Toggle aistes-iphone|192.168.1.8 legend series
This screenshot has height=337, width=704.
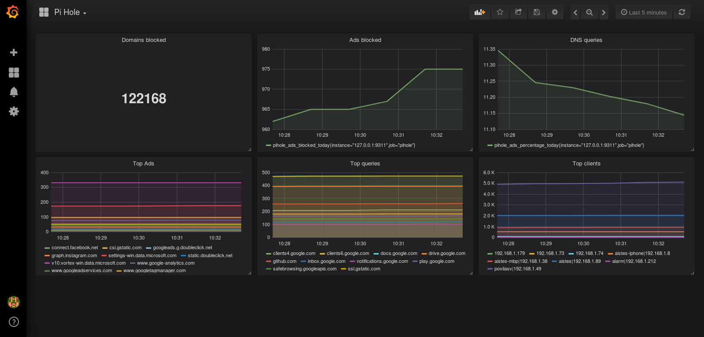pos(642,254)
